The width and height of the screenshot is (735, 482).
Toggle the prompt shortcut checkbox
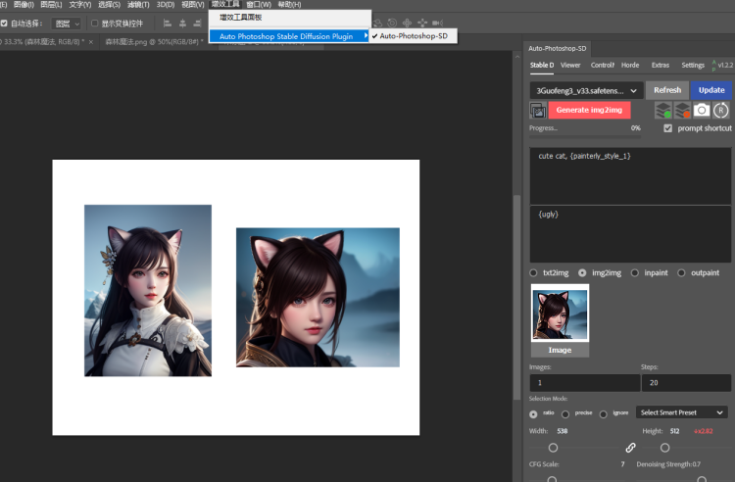667,128
